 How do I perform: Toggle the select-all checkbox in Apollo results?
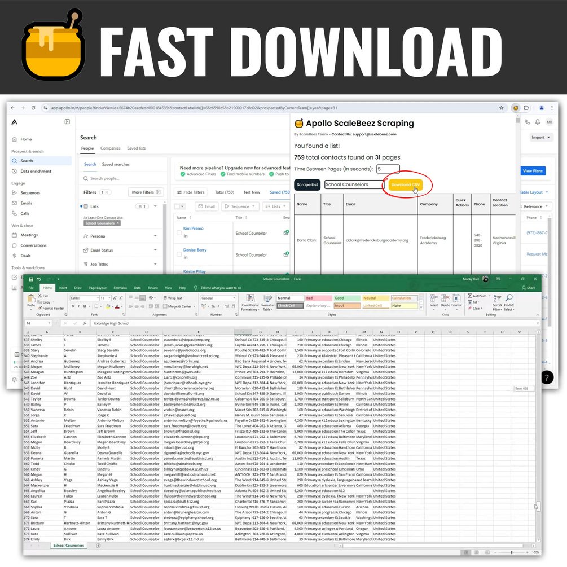(177, 206)
